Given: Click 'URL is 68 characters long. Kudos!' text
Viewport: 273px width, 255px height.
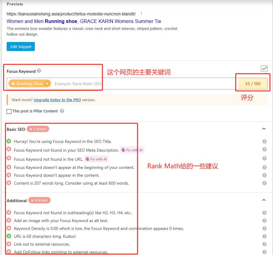Looking at the screenshot, I should (45, 237).
